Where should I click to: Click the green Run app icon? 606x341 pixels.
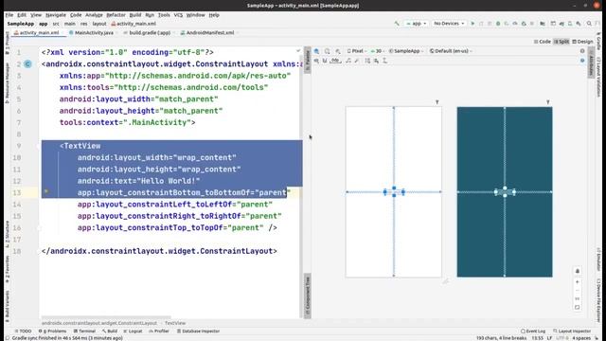(x=472, y=24)
